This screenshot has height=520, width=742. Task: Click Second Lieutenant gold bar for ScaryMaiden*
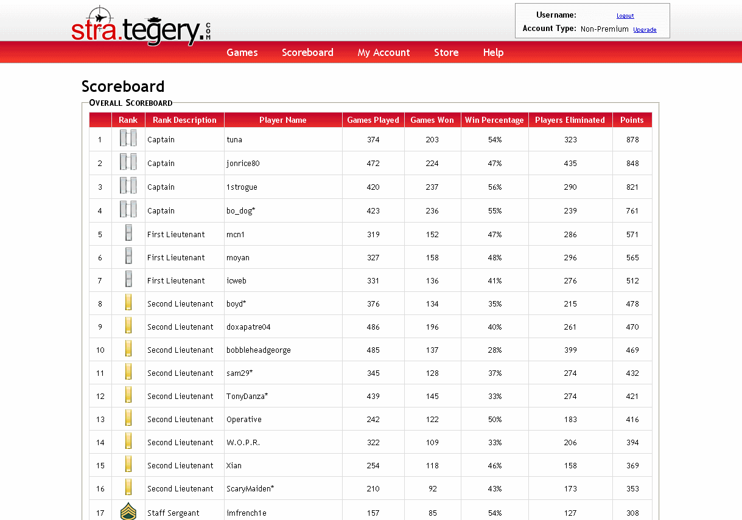[x=128, y=488]
